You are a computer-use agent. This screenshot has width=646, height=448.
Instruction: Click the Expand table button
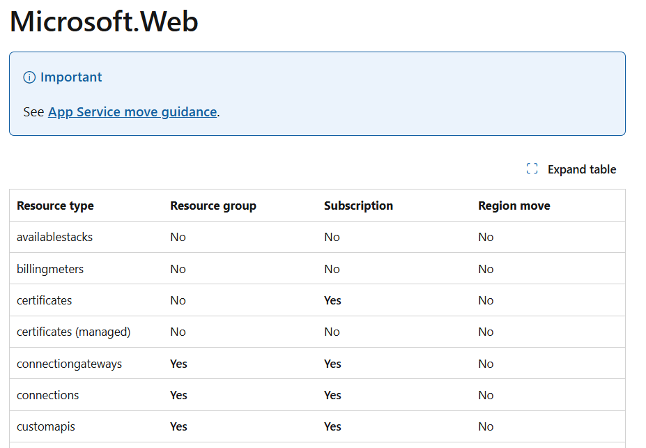[571, 169]
